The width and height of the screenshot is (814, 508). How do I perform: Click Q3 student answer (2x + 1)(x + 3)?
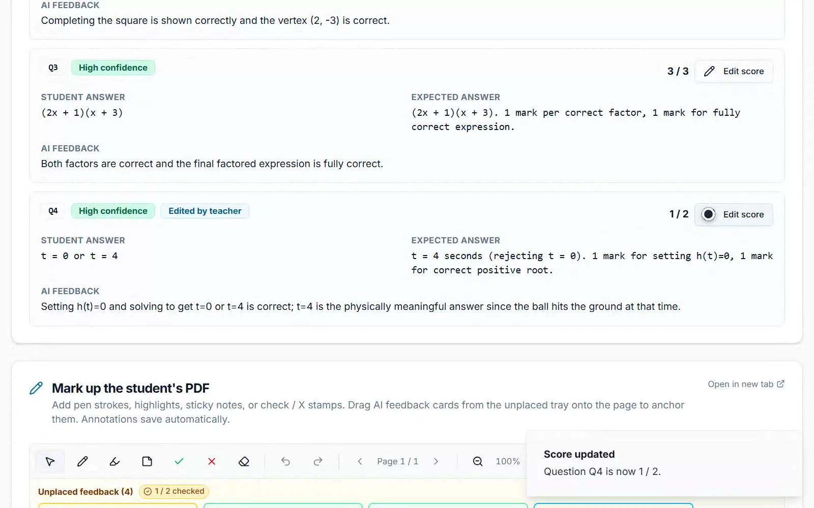click(x=82, y=113)
